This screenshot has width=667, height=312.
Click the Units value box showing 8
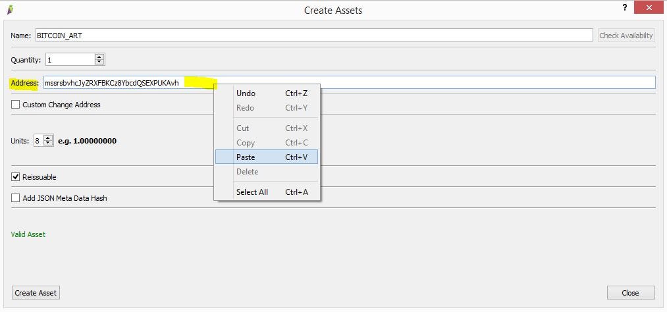[39, 141]
